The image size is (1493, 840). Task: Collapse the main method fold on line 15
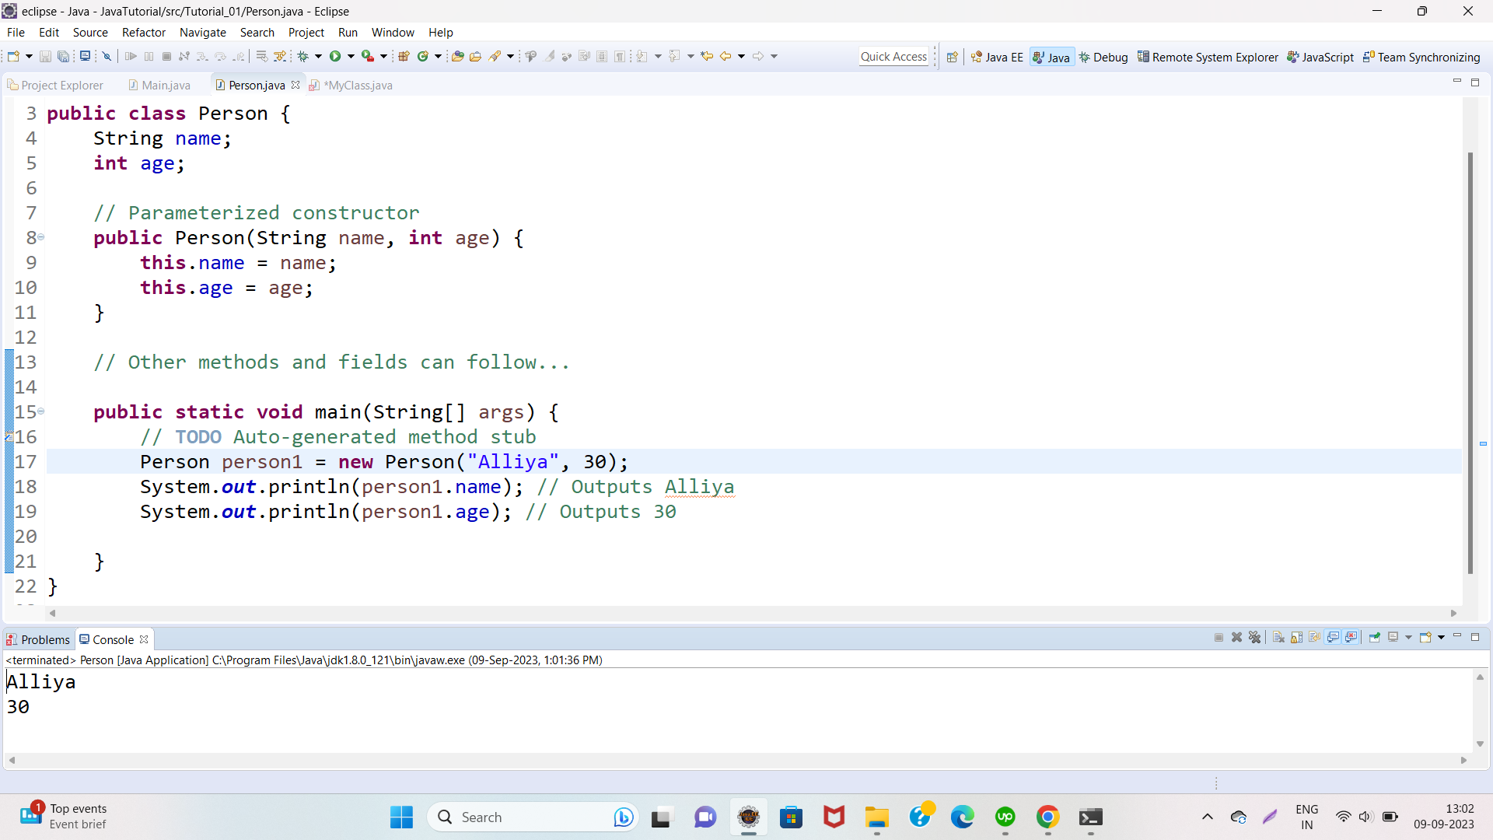(x=41, y=411)
